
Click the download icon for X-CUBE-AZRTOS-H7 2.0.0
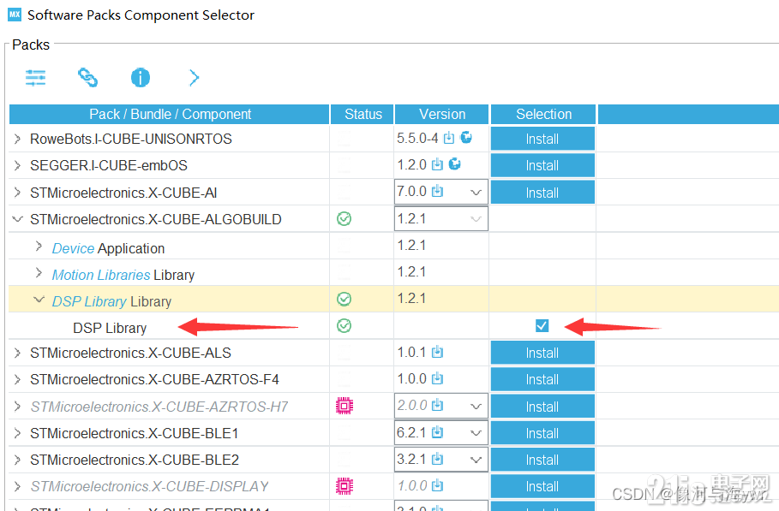437,406
